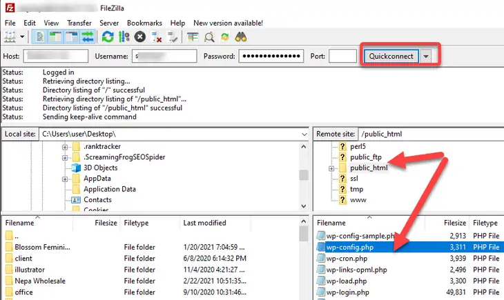Toggle message log display icon
This screenshot has width=504, height=300.
(x=40, y=37)
